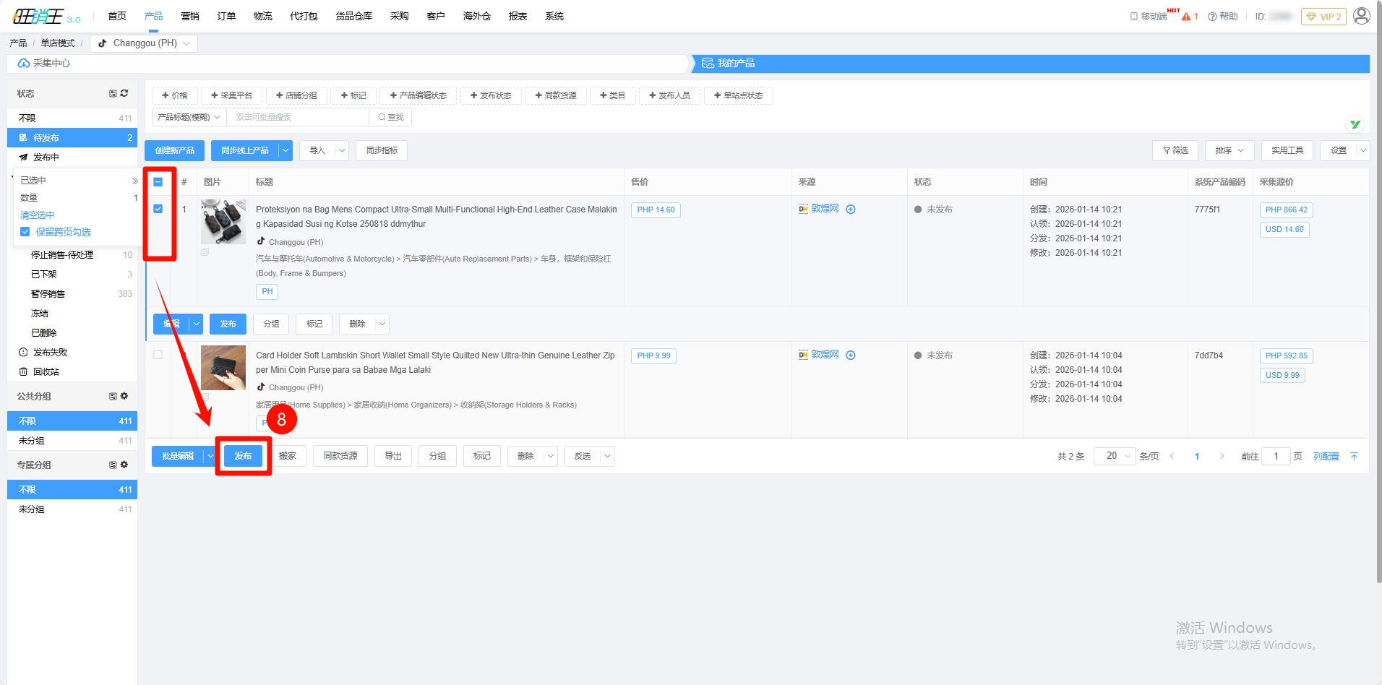Open the 20 条/页 page size dropdown
The image size is (1382, 685).
click(x=1114, y=456)
